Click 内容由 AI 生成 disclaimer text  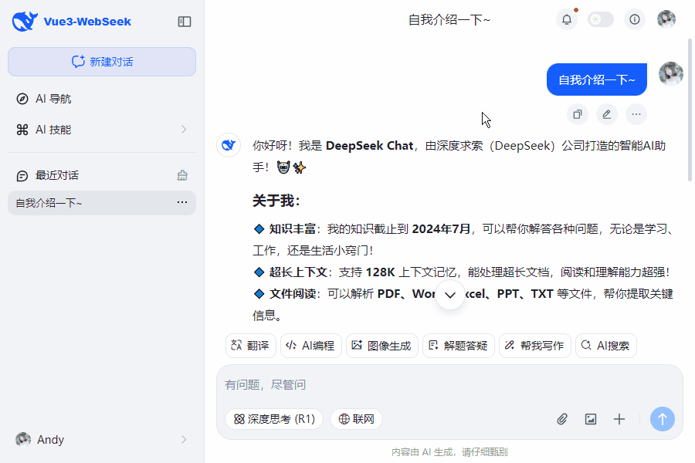[x=449, y=452]
